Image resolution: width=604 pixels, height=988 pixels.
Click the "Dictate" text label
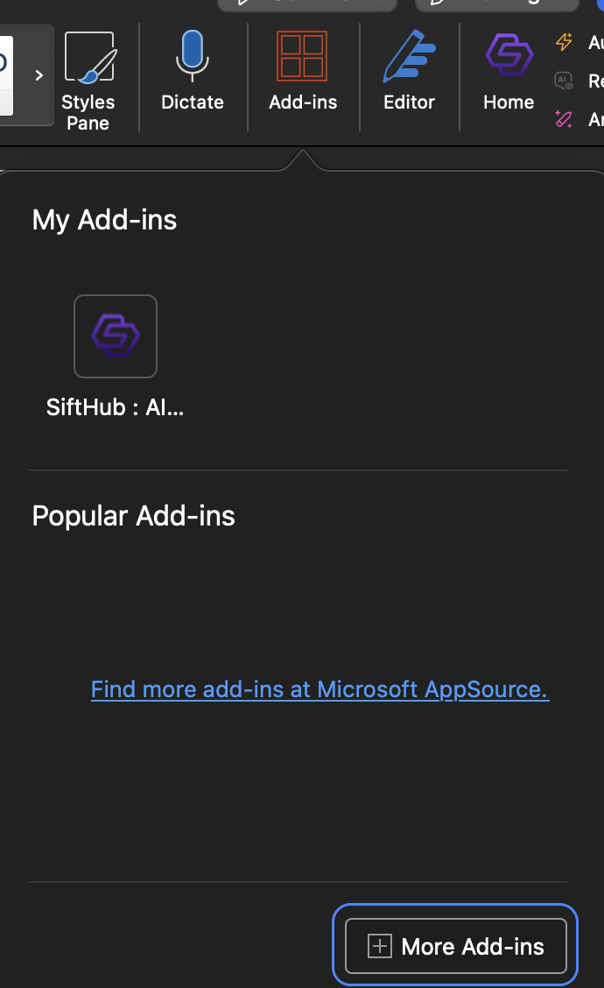point(193,102)
